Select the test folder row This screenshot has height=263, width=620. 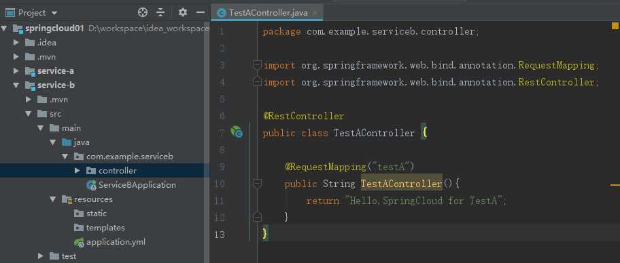click(x=105, y=256)
